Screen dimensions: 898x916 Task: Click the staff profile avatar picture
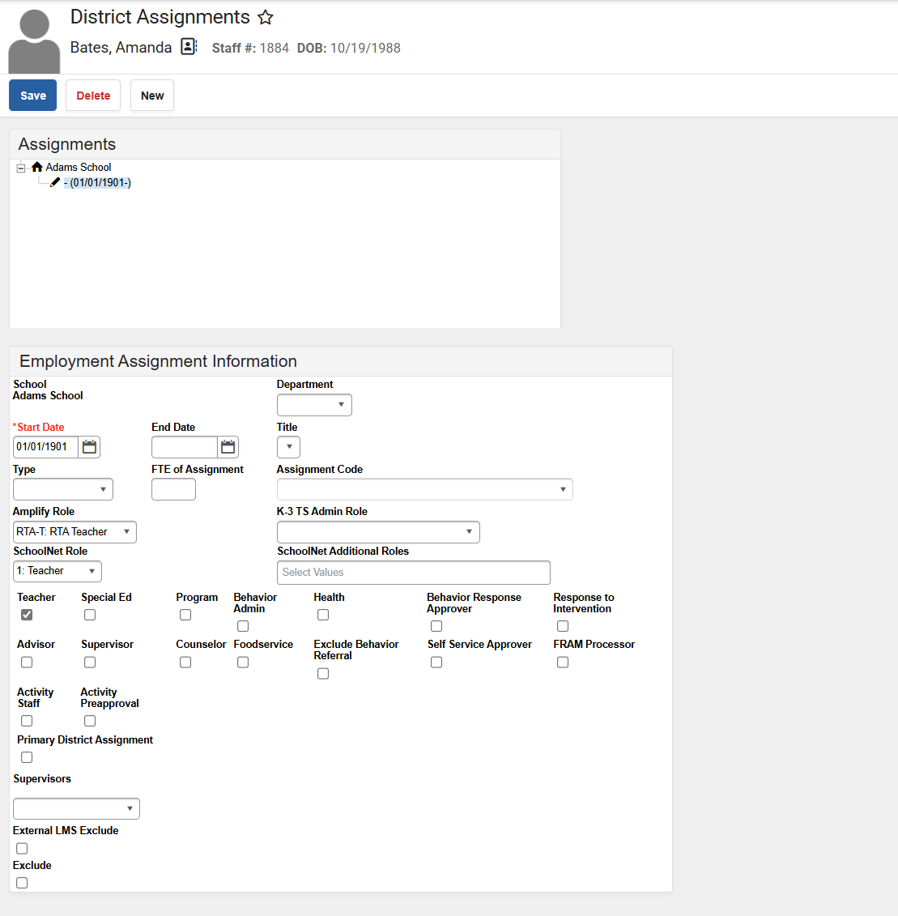(x=34, y=40)
